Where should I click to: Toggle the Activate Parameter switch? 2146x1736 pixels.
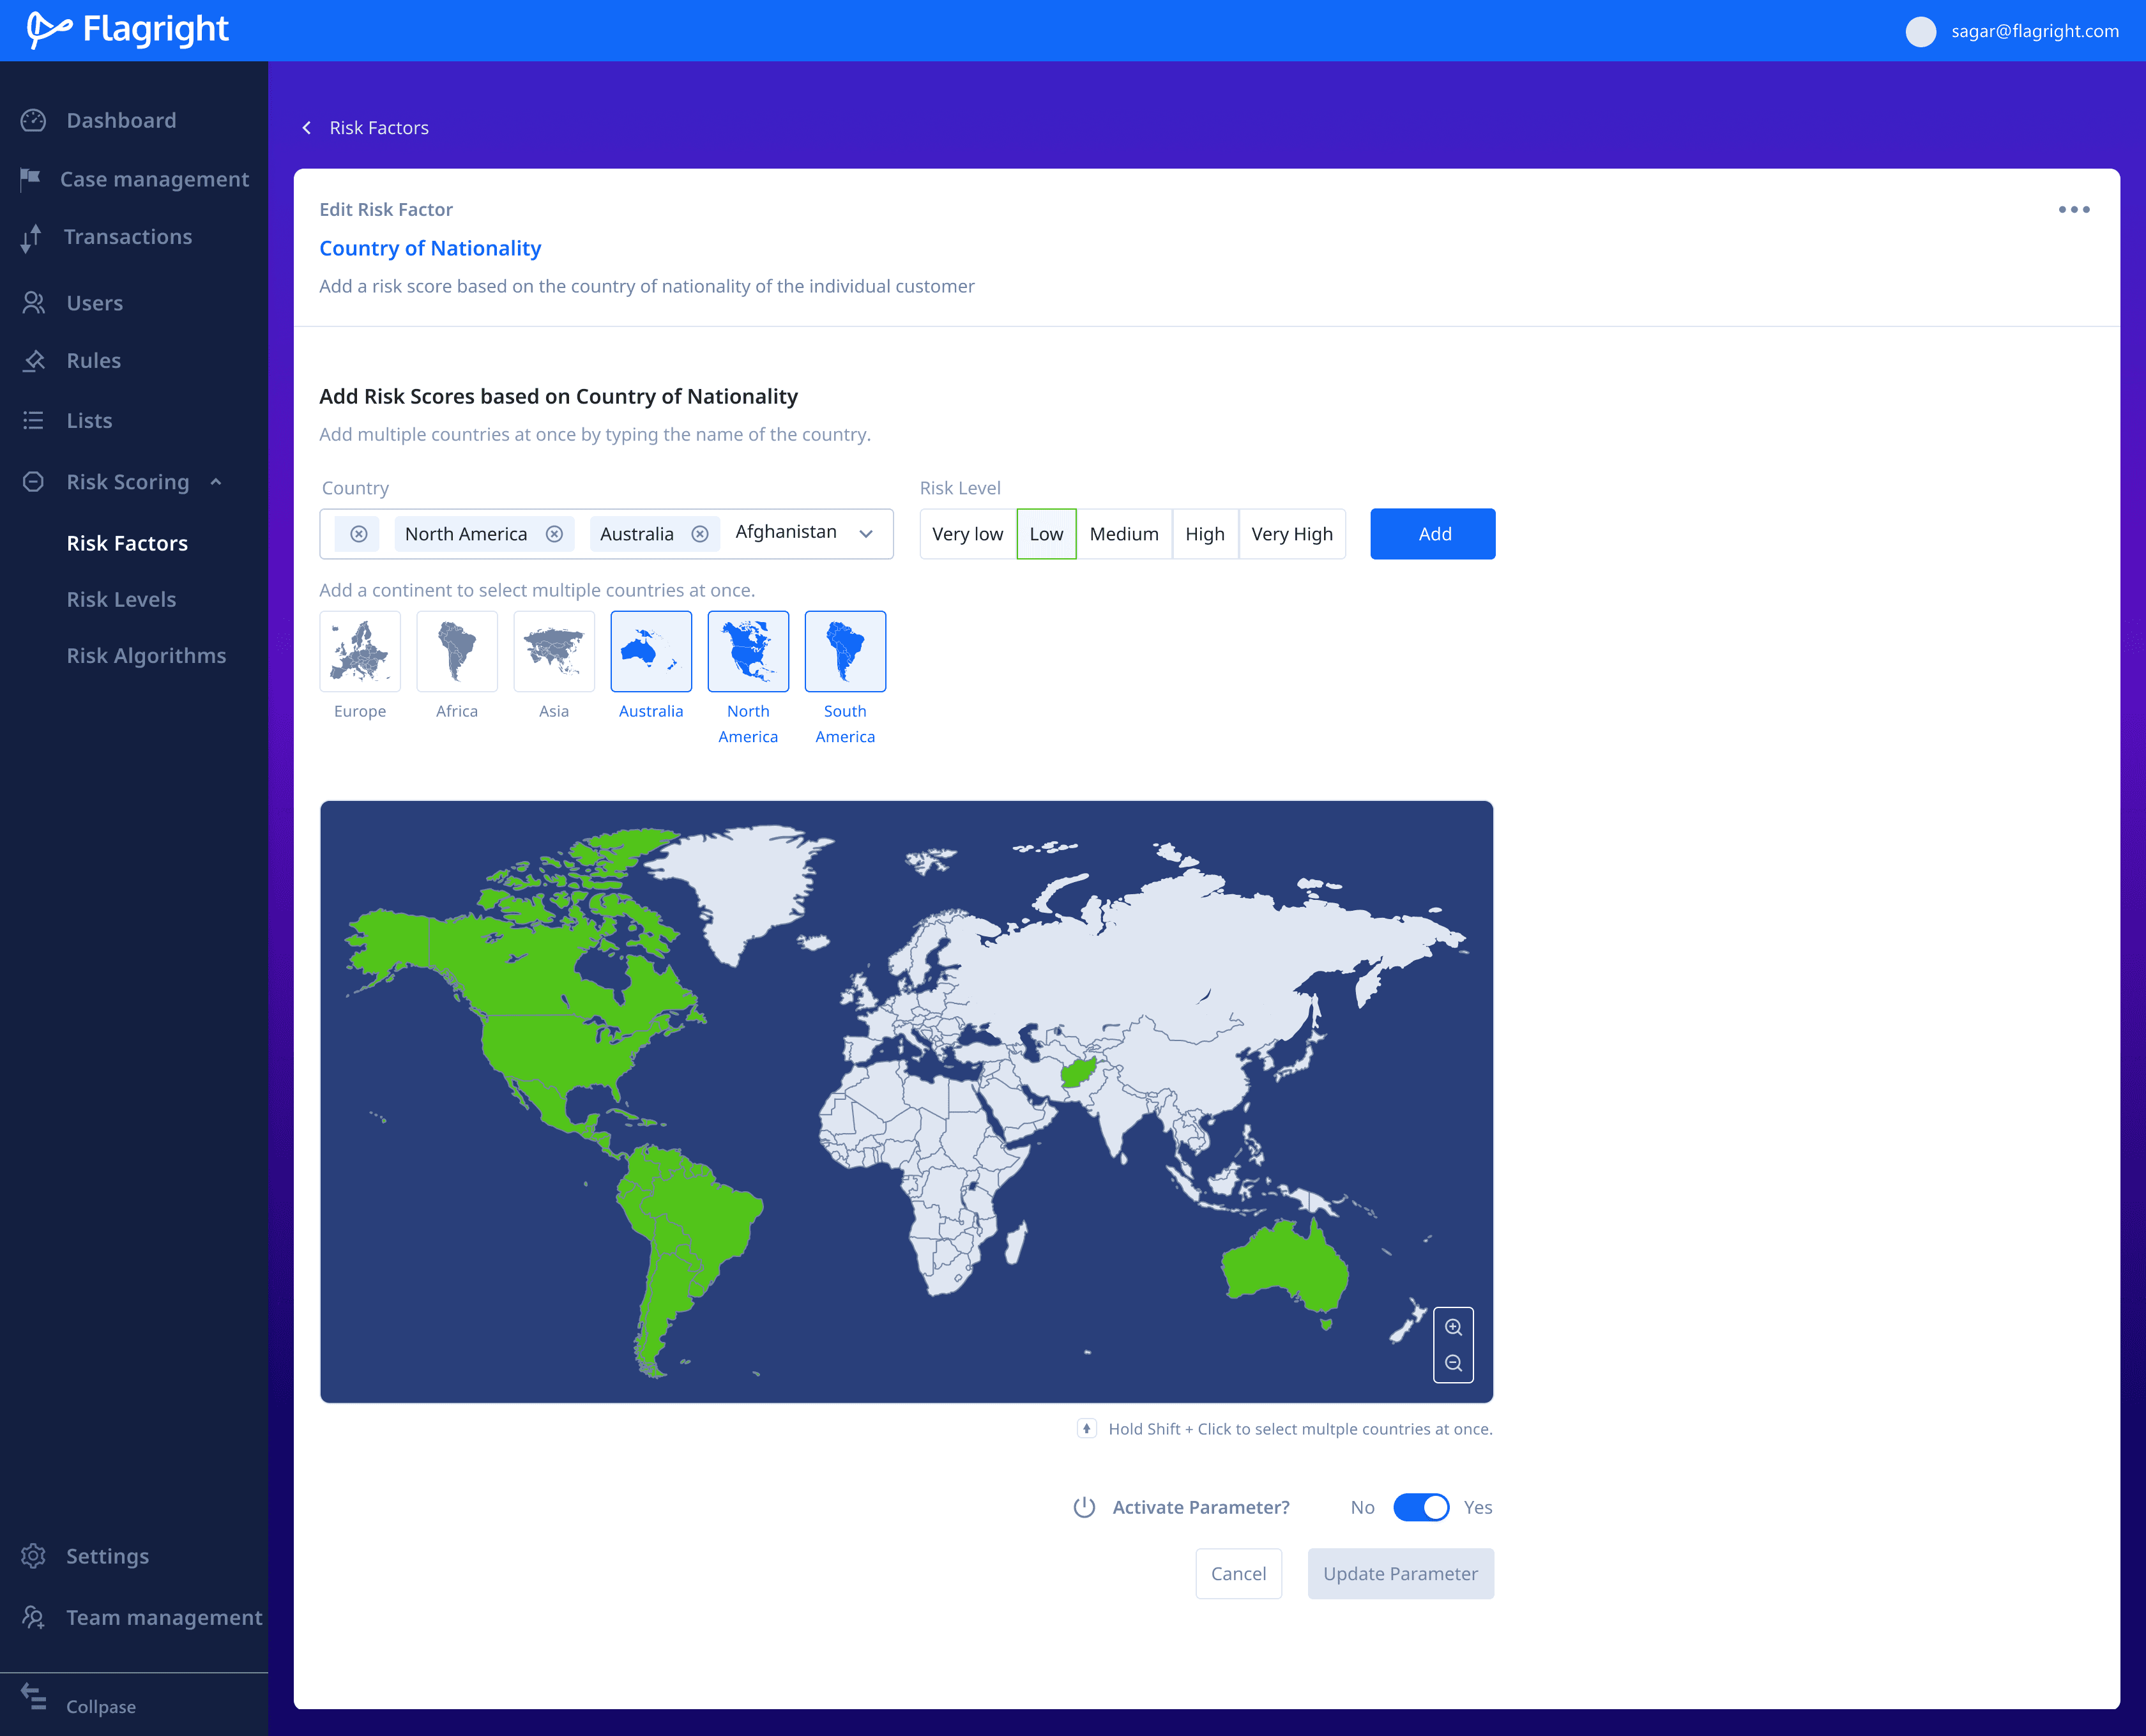(1420, 1507)
